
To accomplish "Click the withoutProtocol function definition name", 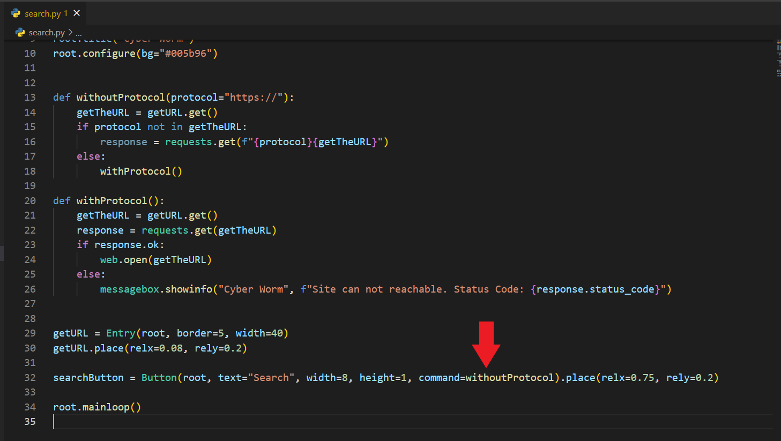I will pos(121,98).
